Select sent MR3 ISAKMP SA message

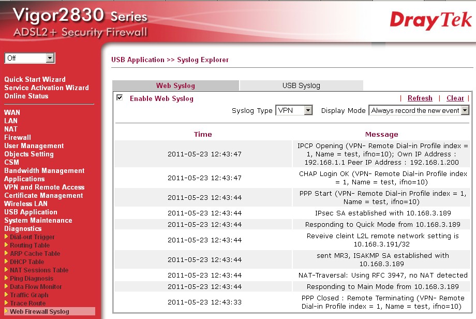click(x=382, y=260)
